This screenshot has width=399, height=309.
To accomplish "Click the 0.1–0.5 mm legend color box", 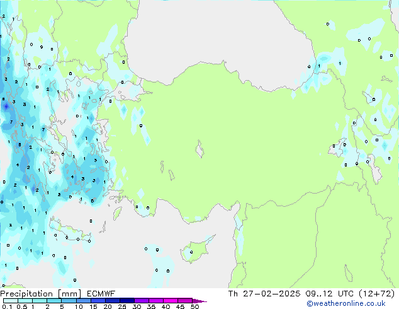I will click(11, 301).
